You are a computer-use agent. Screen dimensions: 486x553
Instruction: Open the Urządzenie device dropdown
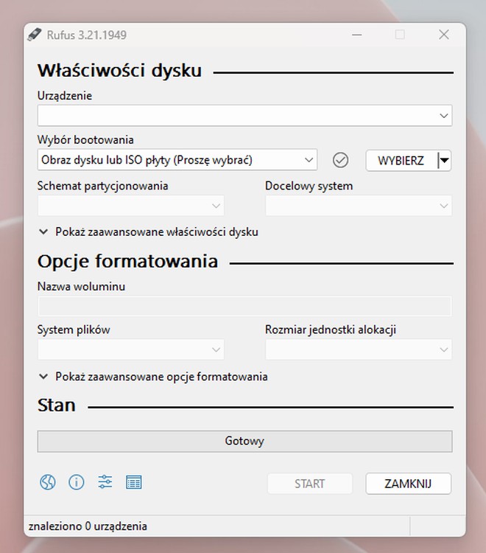pyautogui.click(x=244, y=116)
